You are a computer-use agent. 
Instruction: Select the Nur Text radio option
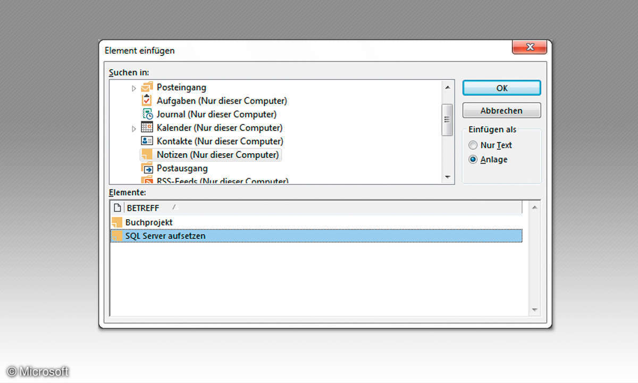pos(473,145)
